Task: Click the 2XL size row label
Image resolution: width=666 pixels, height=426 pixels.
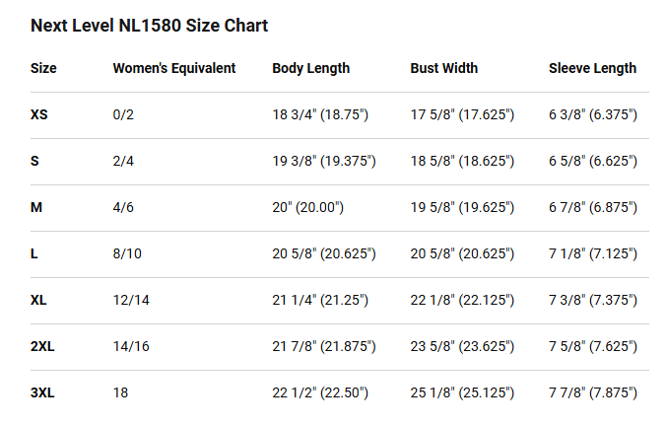Action: click(x=42, y=346)
